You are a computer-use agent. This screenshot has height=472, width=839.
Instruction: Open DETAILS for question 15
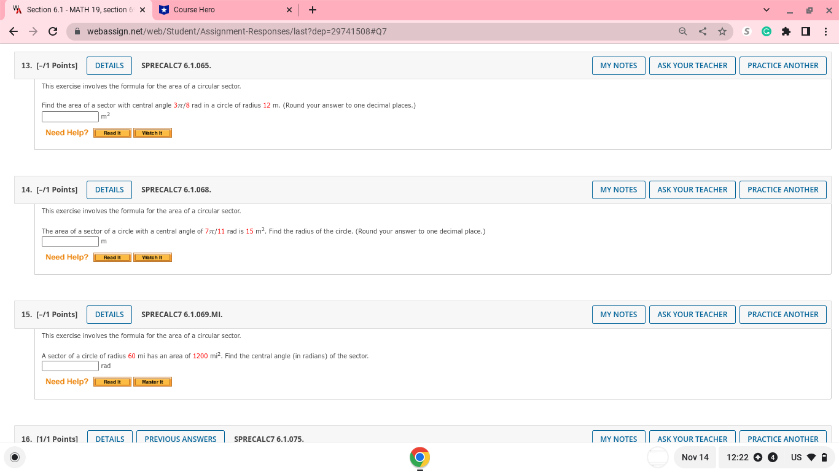click(109, 315)
